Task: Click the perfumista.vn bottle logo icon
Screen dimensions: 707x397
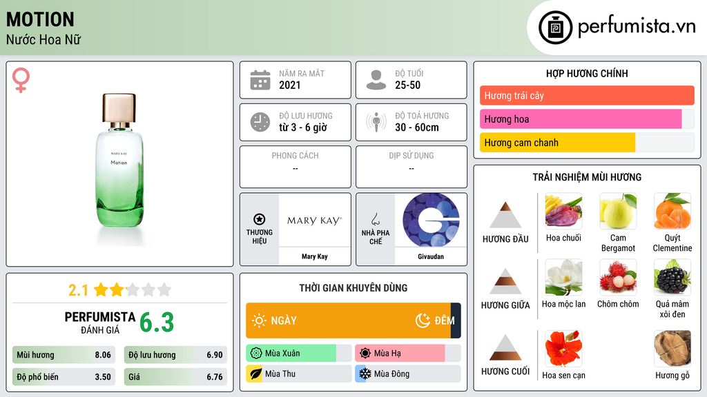Action: point(555,28)
